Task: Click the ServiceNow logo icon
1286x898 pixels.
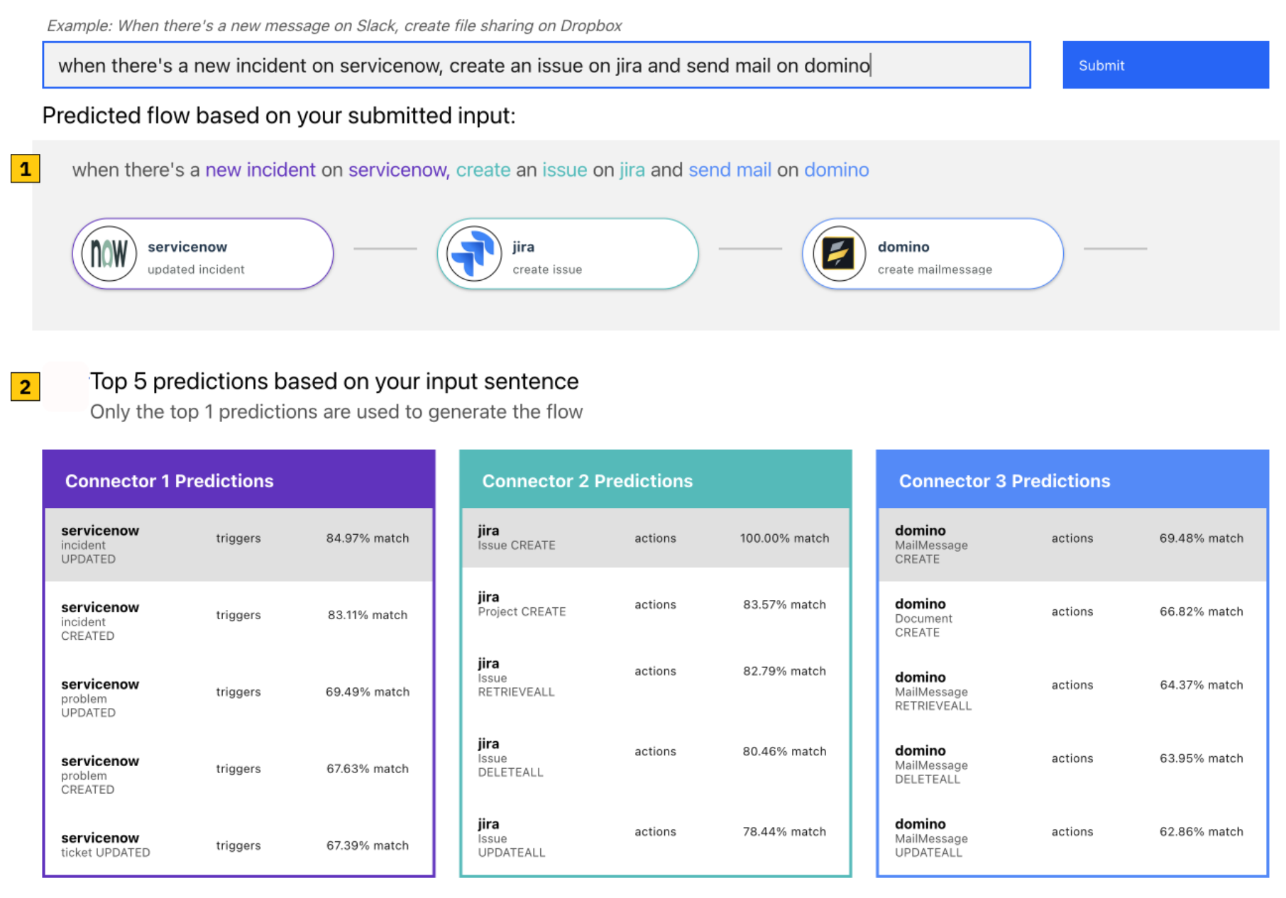Action: [109, 254]
